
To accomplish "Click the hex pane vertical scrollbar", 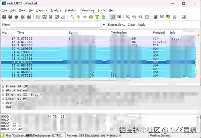I will 198,124.
